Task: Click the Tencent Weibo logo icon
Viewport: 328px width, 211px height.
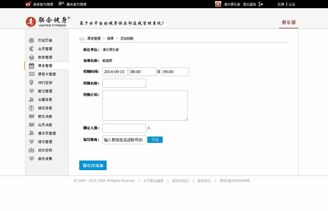Action: pyautogui.click(x=61, y=4)
